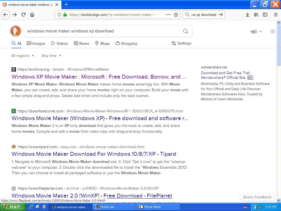The height and width of the screenshot is (211, 281).
Task: Click the green secure connection padlock
Action: point(65,15)
